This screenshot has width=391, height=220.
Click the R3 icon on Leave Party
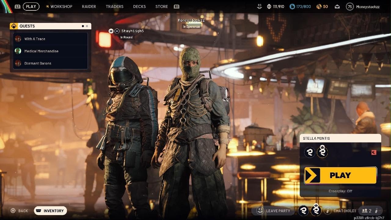point(260,210)
